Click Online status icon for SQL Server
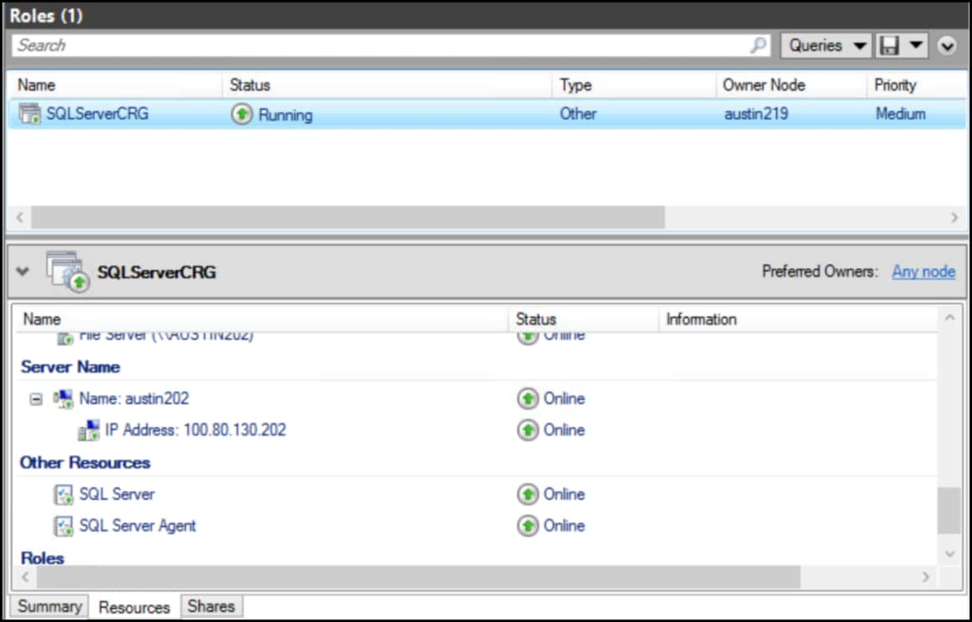This screenshot has height=622, width=972. (x=528, y=494)
